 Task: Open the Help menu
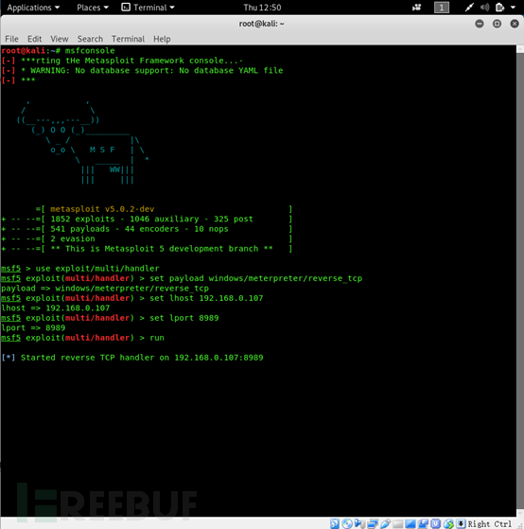click(162, 39)
